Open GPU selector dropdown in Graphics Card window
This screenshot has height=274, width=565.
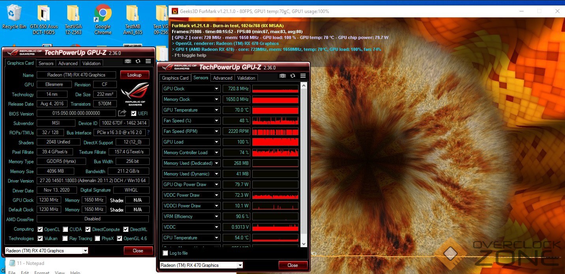coord(85,251)
